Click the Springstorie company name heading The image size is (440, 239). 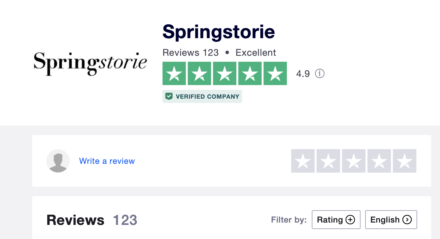(219, 32)
